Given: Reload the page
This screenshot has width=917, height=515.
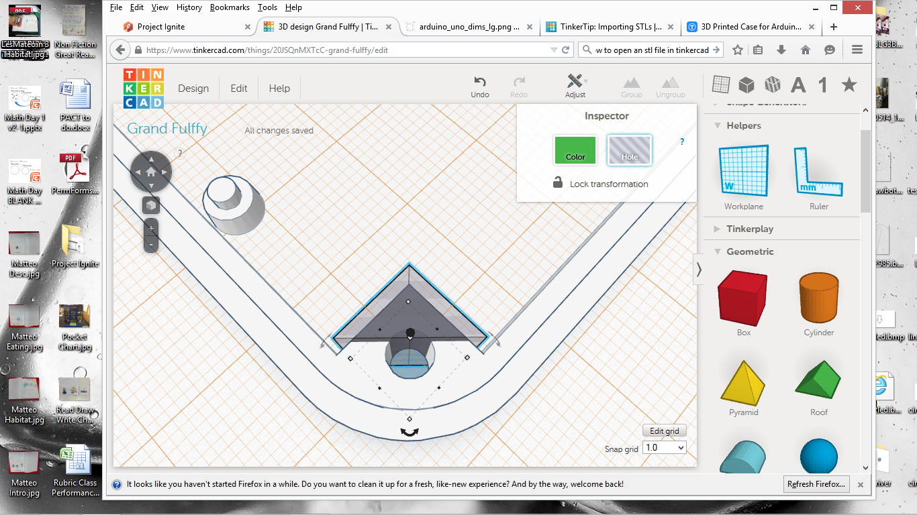Looking at the screenshot, I should [566, 50].
